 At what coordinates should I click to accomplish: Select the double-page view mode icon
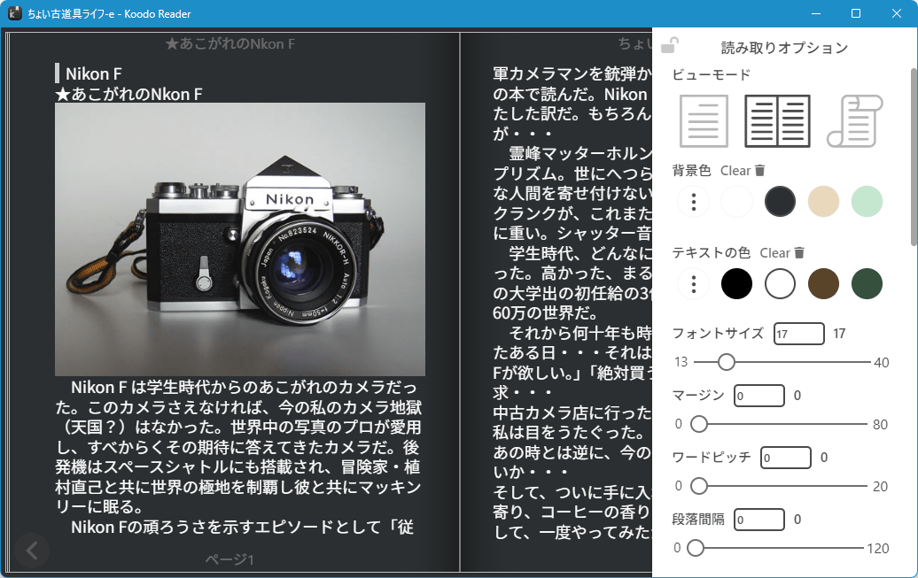pos(777,121)
